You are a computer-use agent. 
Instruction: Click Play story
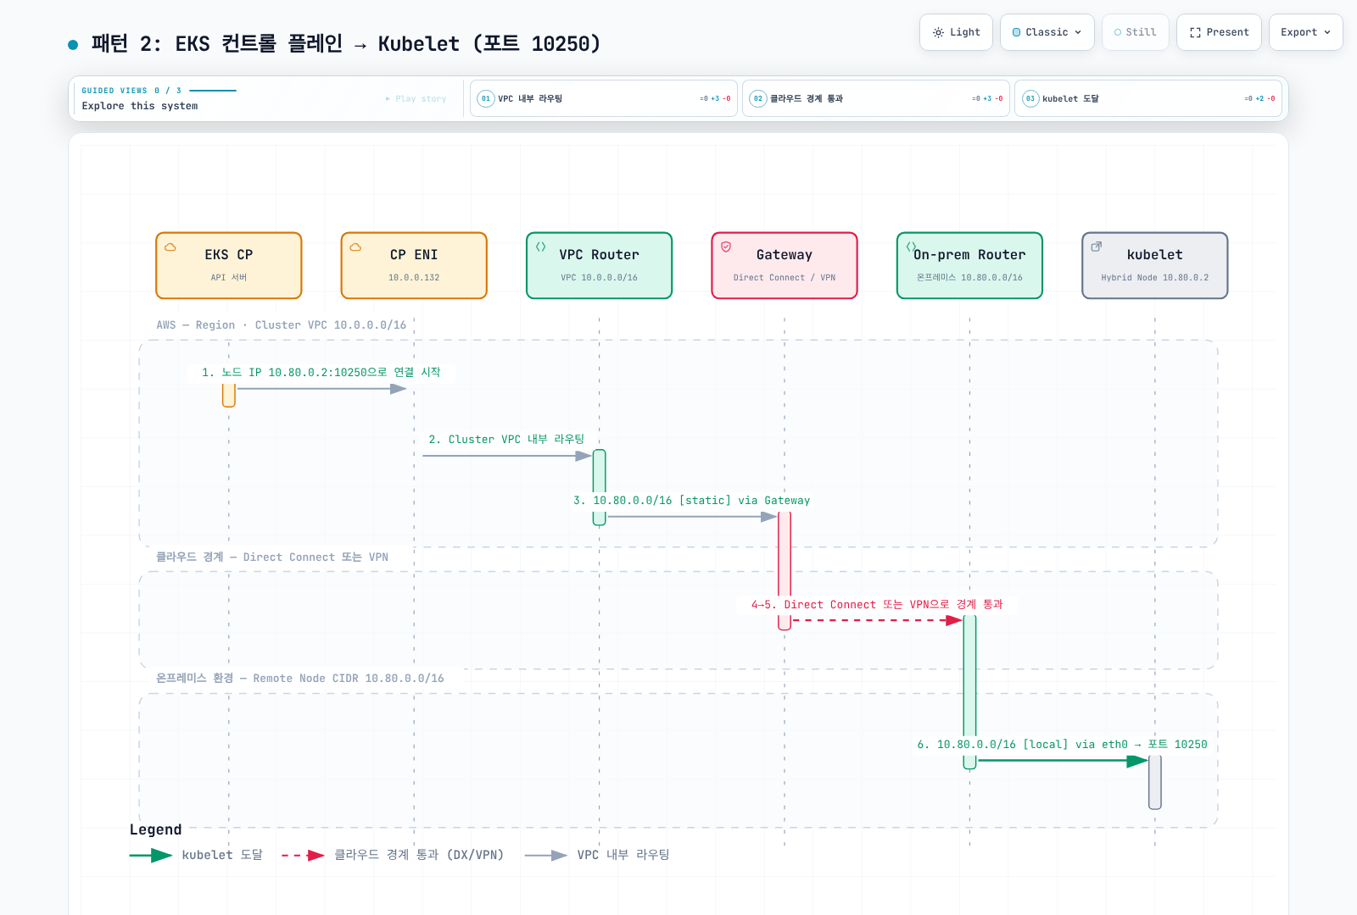(x=416, y=99)
